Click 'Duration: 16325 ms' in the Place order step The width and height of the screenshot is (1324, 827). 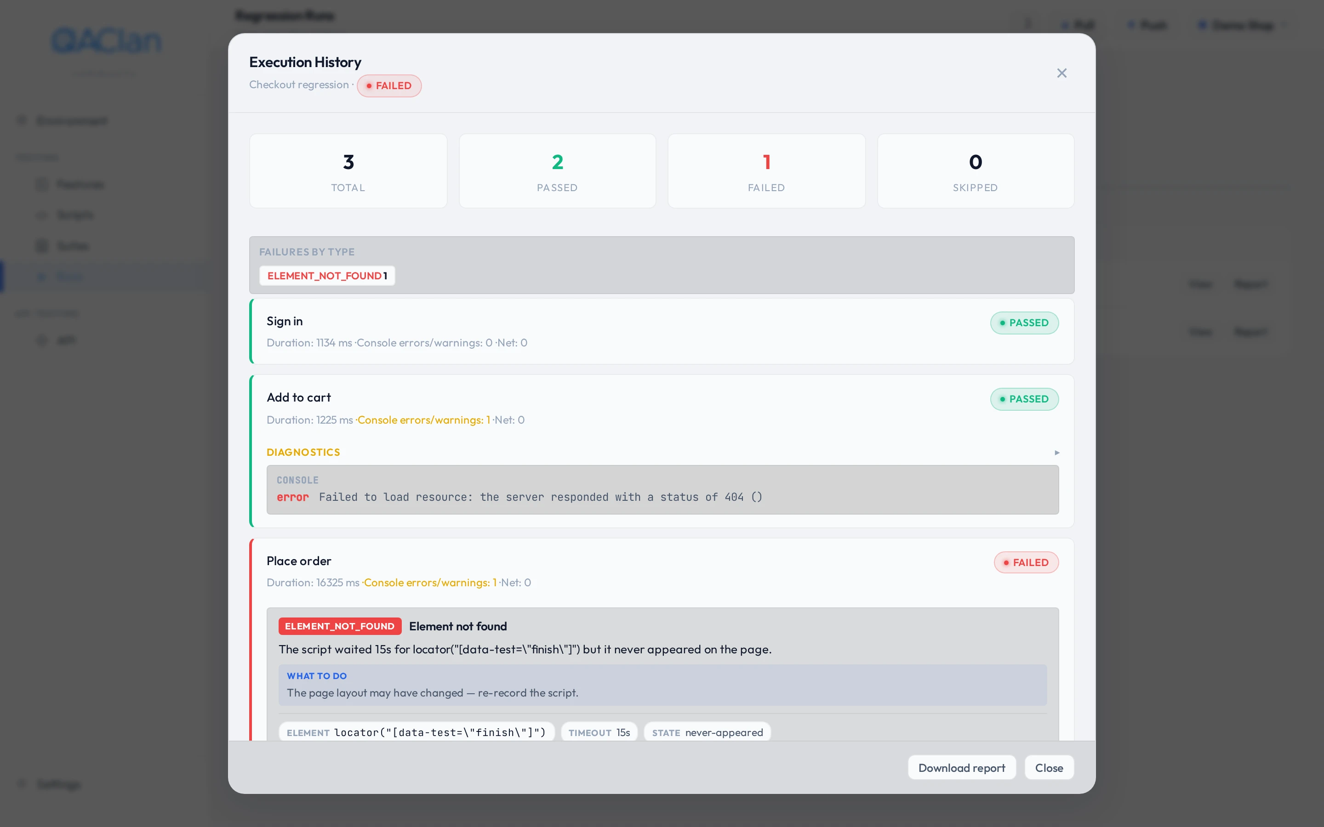coord(313,583)
